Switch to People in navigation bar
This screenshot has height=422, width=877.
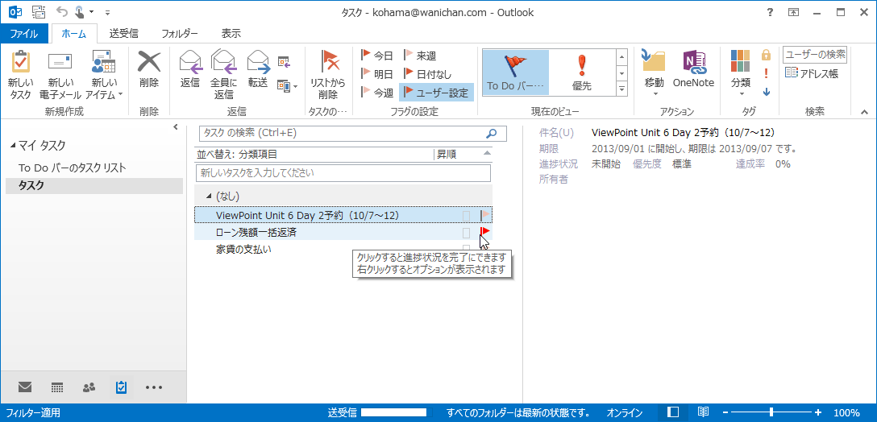pyautogui.click(x=89, y=387)
